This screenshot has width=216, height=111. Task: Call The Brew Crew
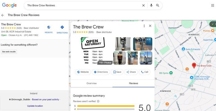pyautogui.click(x=144, y=72)
